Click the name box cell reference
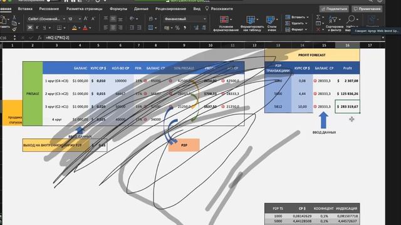Image resolution: width=401 pixels, height=225 pixels. tap(6, 37)
